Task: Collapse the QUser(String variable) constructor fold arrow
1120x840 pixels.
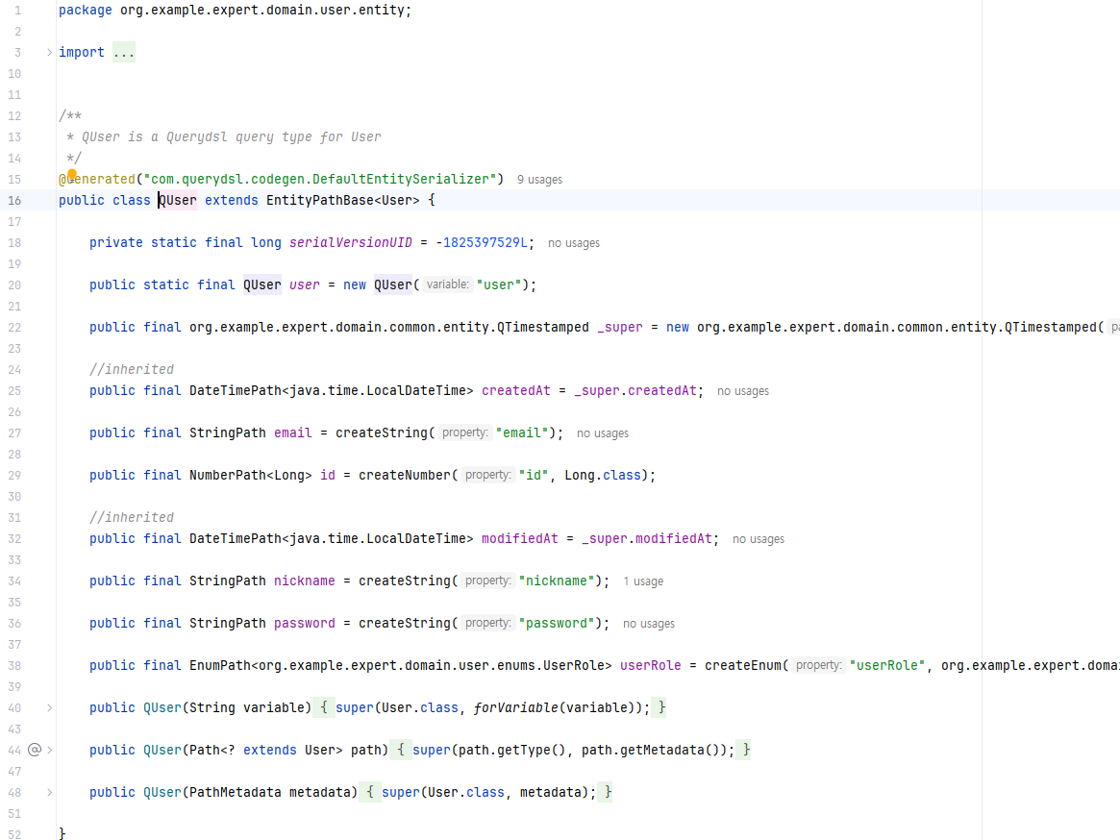Action: [x=48, y=707]
